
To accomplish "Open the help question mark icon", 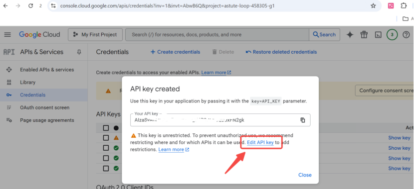I will 406,35.
